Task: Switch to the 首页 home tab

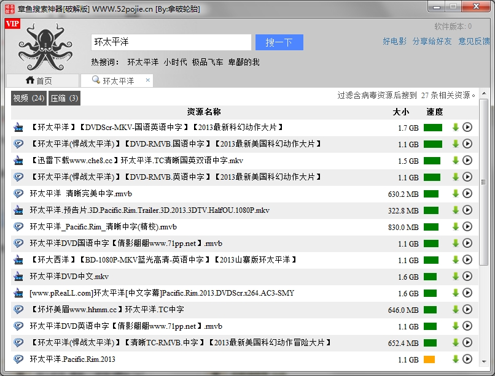Action: point(42,81)
